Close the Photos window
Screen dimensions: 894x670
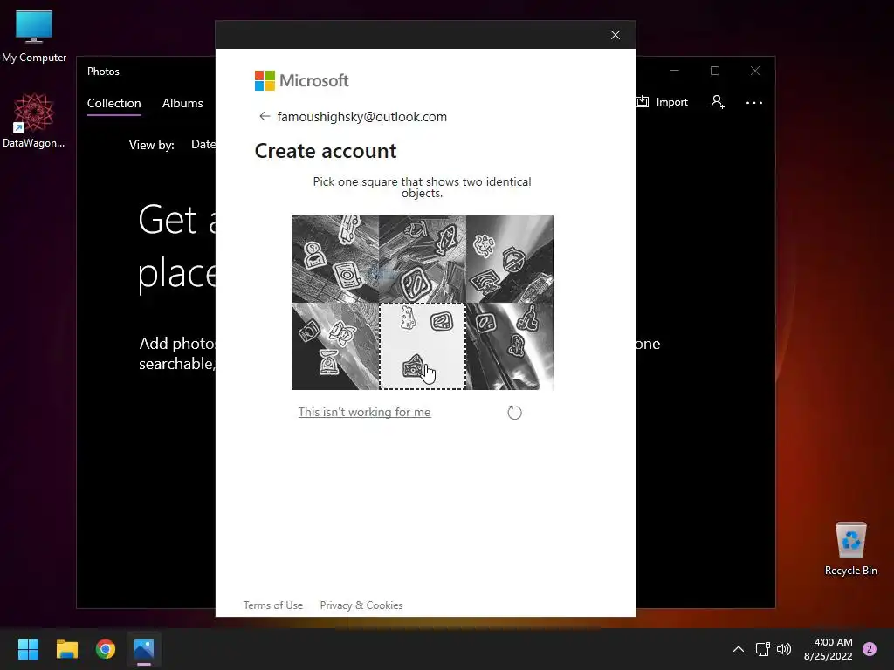tap(755, 71)
